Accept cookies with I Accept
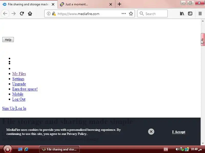This screenshot has height=153, width=205. pyautogui.click(x=179, y=132)
